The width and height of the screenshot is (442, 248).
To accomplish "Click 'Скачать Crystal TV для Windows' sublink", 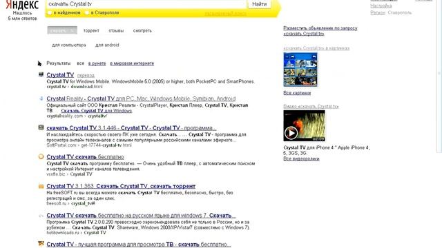I will 97,111.
